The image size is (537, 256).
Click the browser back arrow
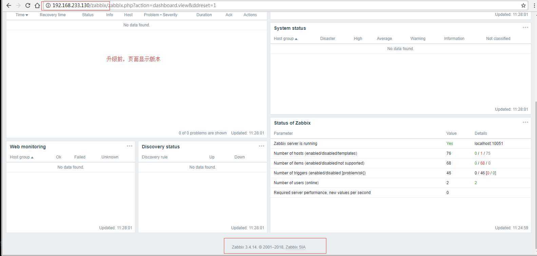pyautogui.click(x=9, y=5)
